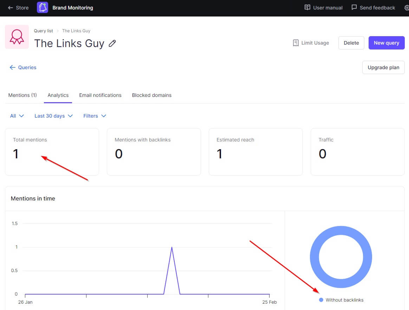
Task: Click the Limit Usage receipt icon
Action: [296, 43]
